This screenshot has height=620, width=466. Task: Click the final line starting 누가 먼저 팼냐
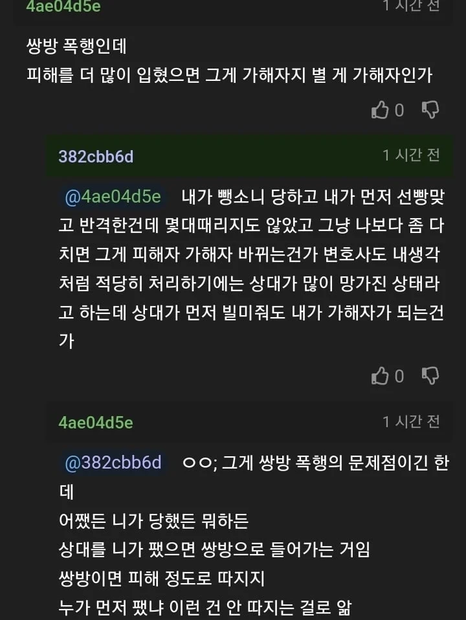tap(214, 608)
